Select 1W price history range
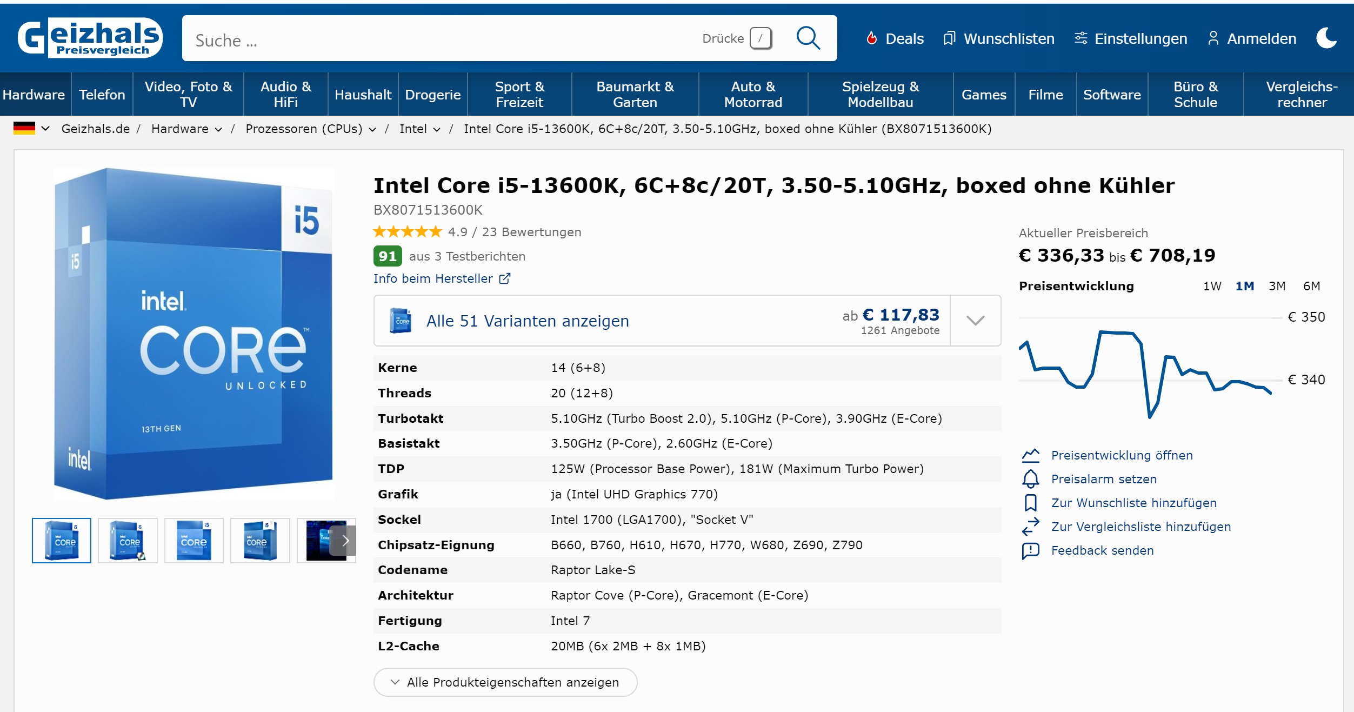Image resolution: width=1354 pixels, height=712 pixels. [1212, 286]
